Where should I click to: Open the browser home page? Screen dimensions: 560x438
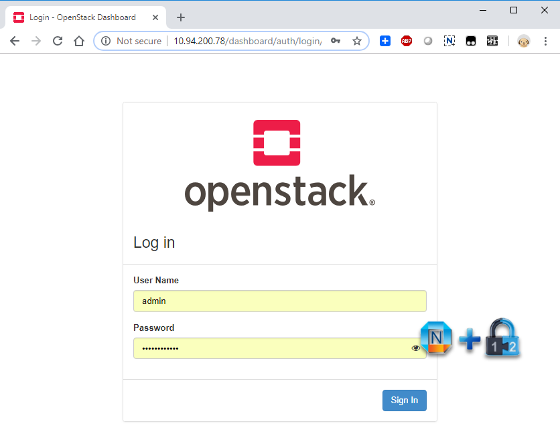[x=79, y=41]
